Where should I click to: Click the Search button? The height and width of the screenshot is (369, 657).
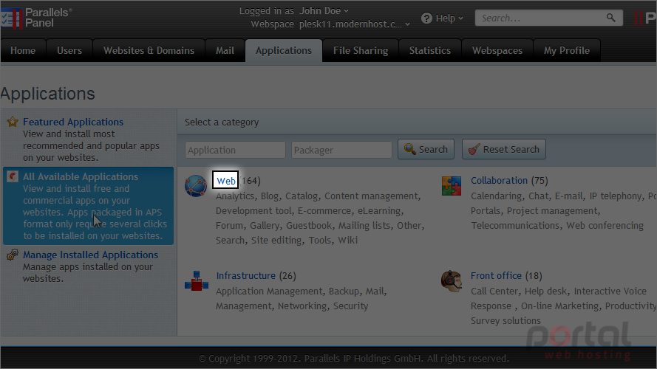coord(426,149)
